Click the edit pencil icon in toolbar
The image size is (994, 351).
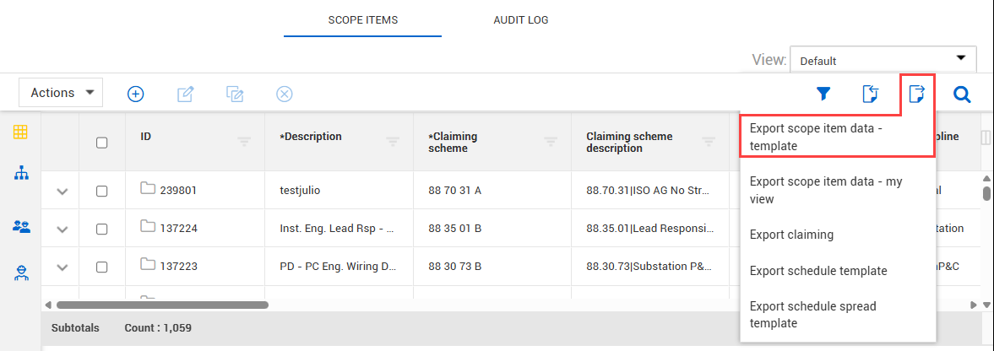[186, 94]
